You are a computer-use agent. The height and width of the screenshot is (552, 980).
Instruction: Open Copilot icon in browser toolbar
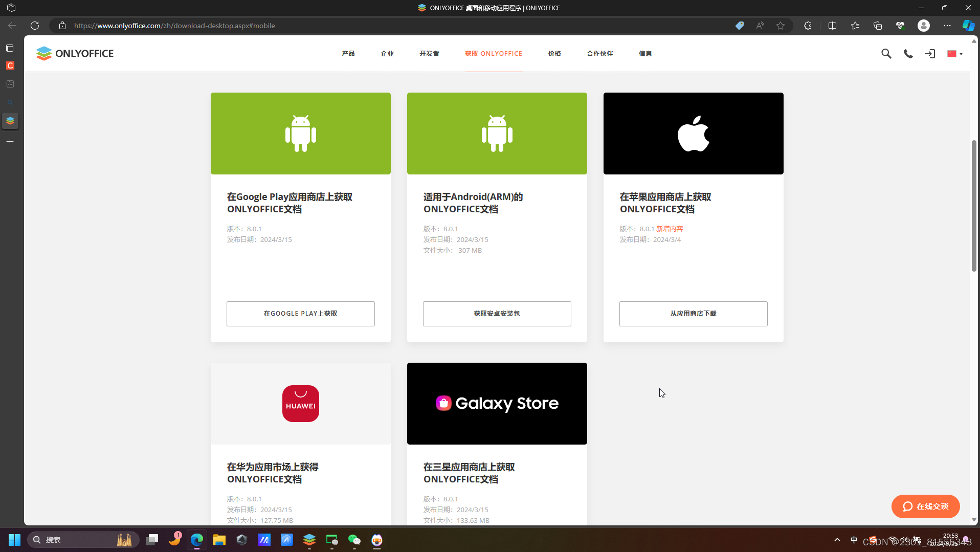968,26
